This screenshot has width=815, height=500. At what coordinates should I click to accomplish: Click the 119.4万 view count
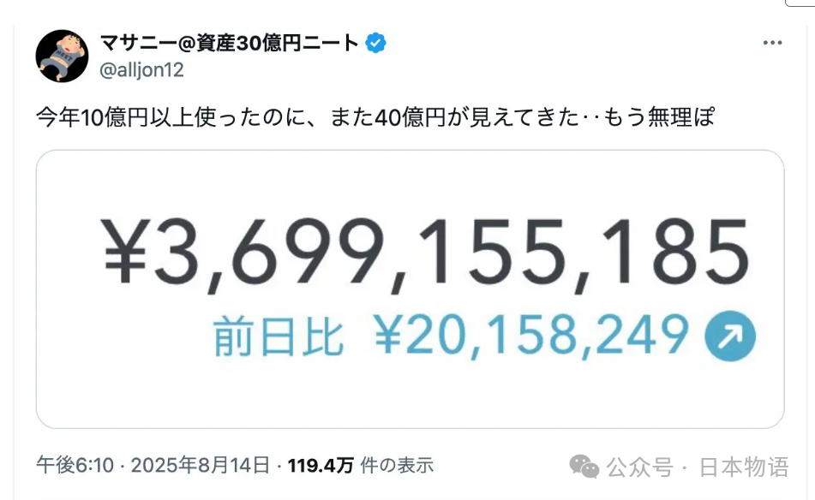(x=321, y=466)
